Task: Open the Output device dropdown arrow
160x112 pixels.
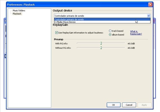Action: click(x=148, y=16)
